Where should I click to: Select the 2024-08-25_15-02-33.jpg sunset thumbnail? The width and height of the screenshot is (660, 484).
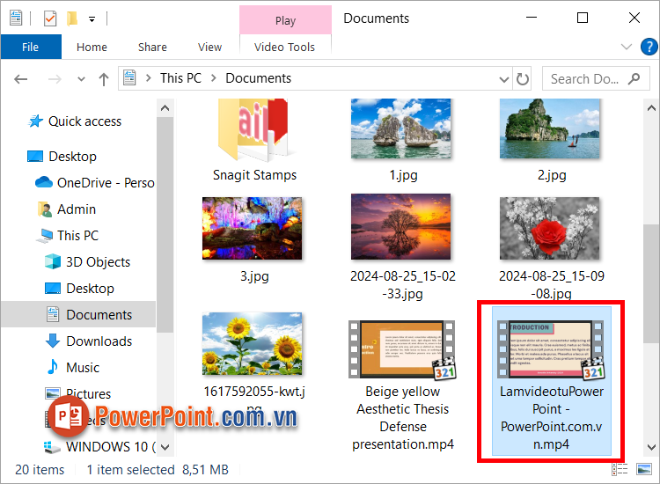point(401,226)
